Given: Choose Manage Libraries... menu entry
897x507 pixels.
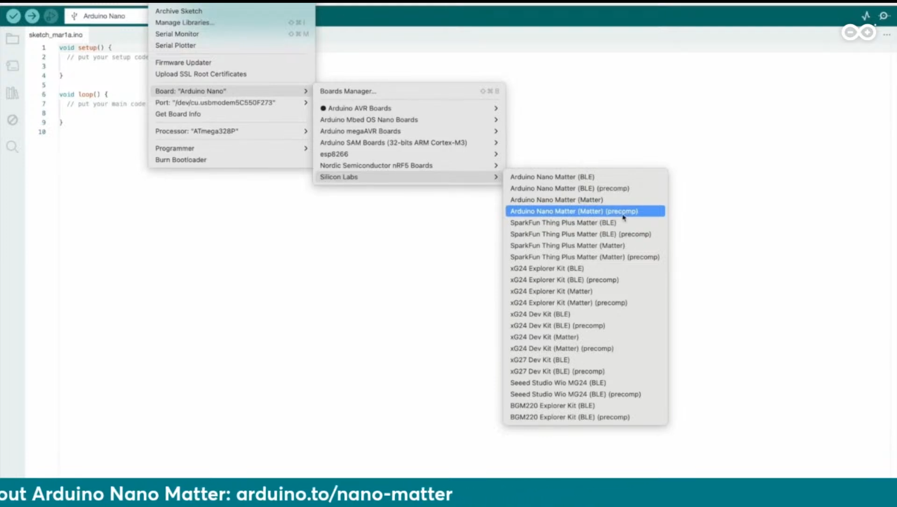Looking at the screenshot, I should (232, 22).
